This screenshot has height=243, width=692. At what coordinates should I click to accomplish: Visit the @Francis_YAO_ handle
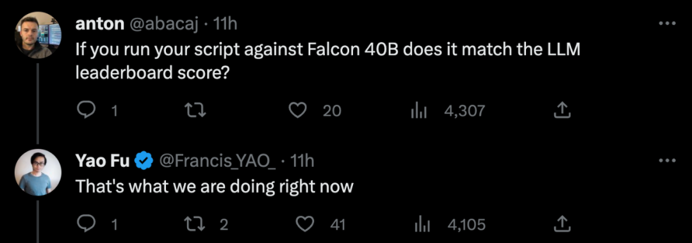pos(217,162)
